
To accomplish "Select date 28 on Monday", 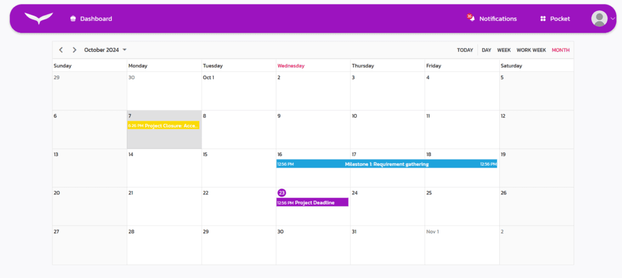I will (131, 232).
